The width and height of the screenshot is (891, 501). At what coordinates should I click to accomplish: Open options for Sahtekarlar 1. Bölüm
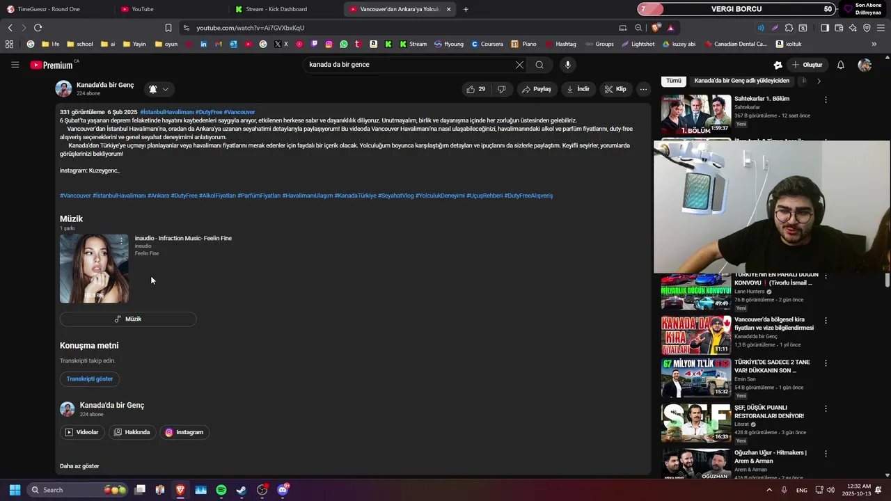(826, 100)
